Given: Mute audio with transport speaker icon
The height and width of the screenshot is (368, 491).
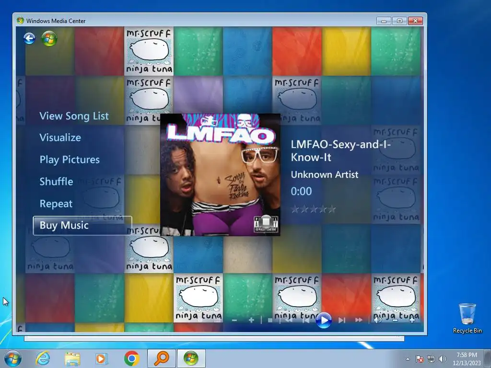Looking at the screenshot, I should coord(378,320).
